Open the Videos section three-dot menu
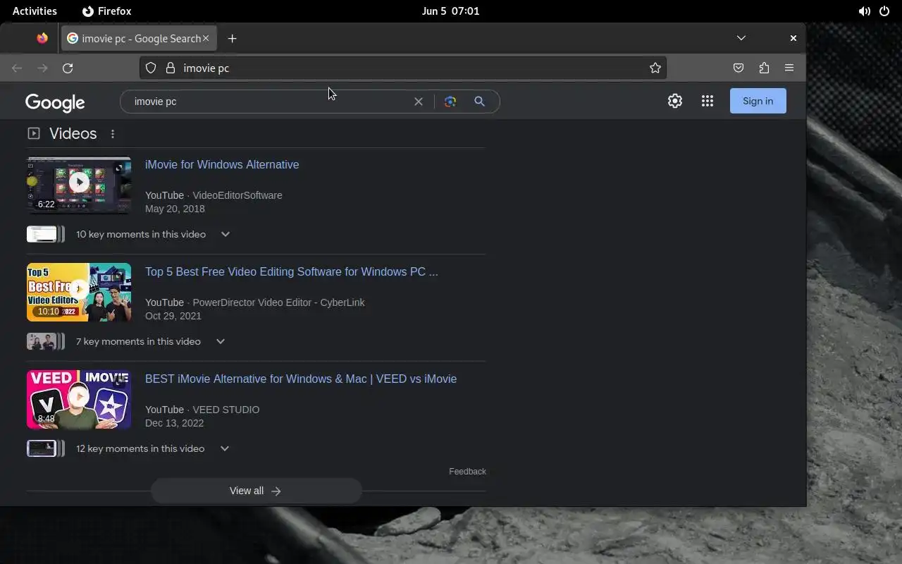Viewport: 902px width, 564px height. coord(113,134)
